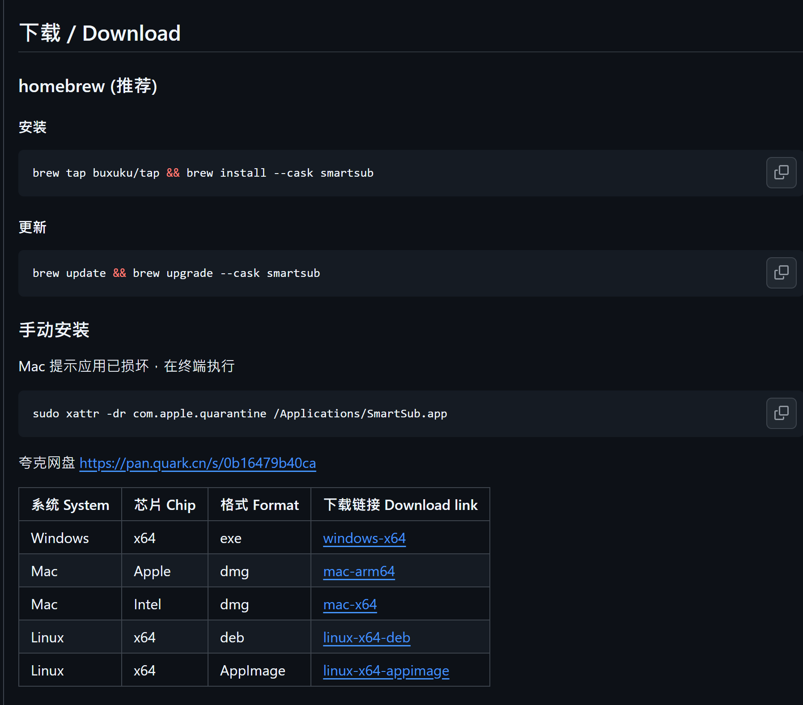Open the linux-x64-appimage download link
The width and height of the screenshot is (803, 705).
pos(386,671)
